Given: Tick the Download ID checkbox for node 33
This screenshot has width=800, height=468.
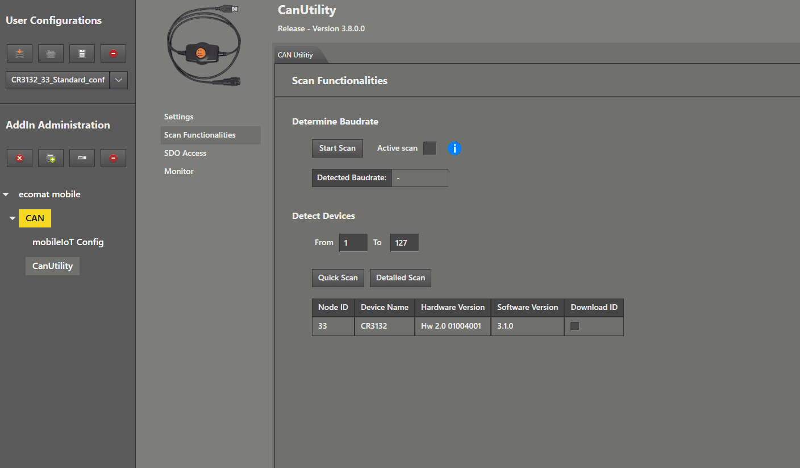Looking at the screenshot, I should 574,326.
